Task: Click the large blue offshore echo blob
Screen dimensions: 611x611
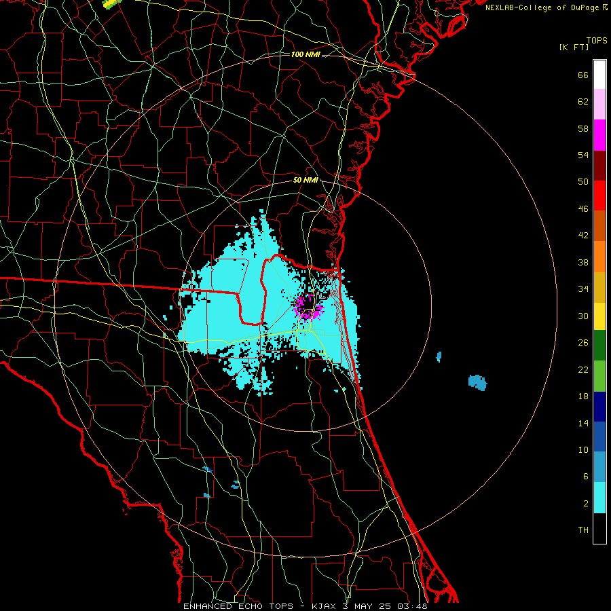Action: tap(477, 383)
